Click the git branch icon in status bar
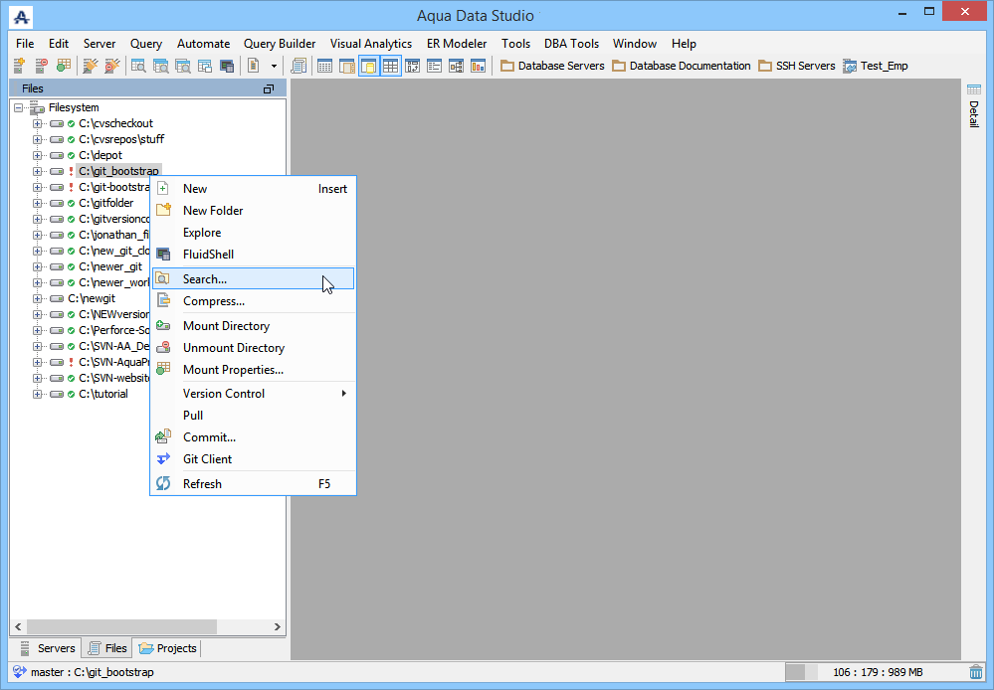 pos(20,672)
